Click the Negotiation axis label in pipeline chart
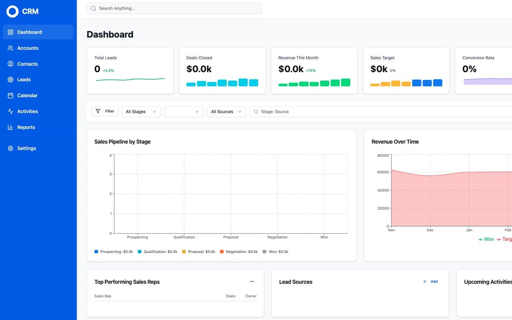Screen dimensions: 512x320 (x=277, y=237)
